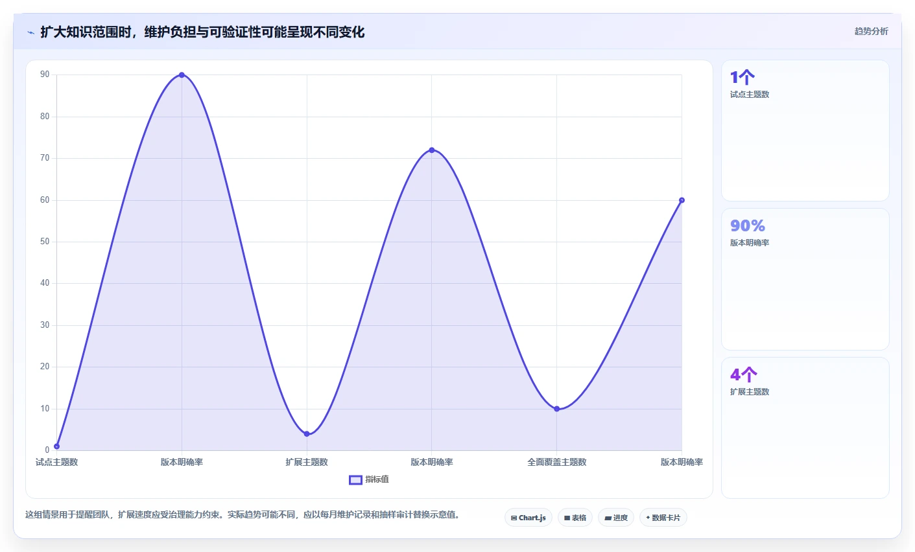
Task: Click the 试点主题数 caption under 1个 card
Action: [750, 95]
